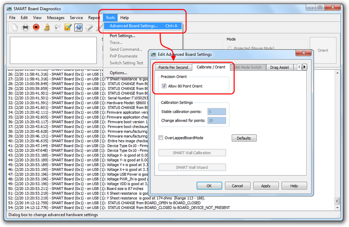Open the Report menu
349x227 pixels.
(x=94, y=17)
